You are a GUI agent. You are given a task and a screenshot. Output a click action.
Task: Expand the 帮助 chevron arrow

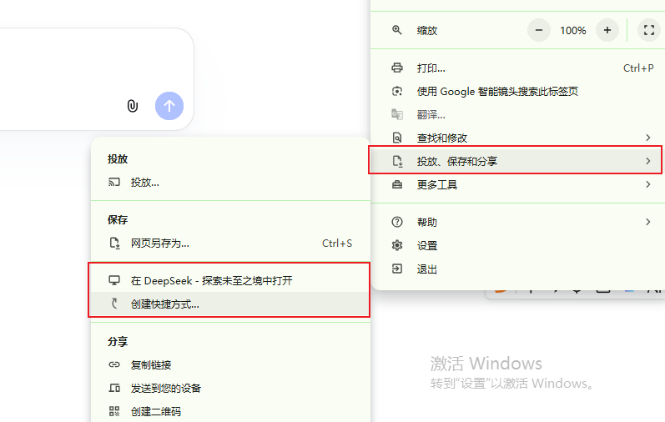point(648,222)
